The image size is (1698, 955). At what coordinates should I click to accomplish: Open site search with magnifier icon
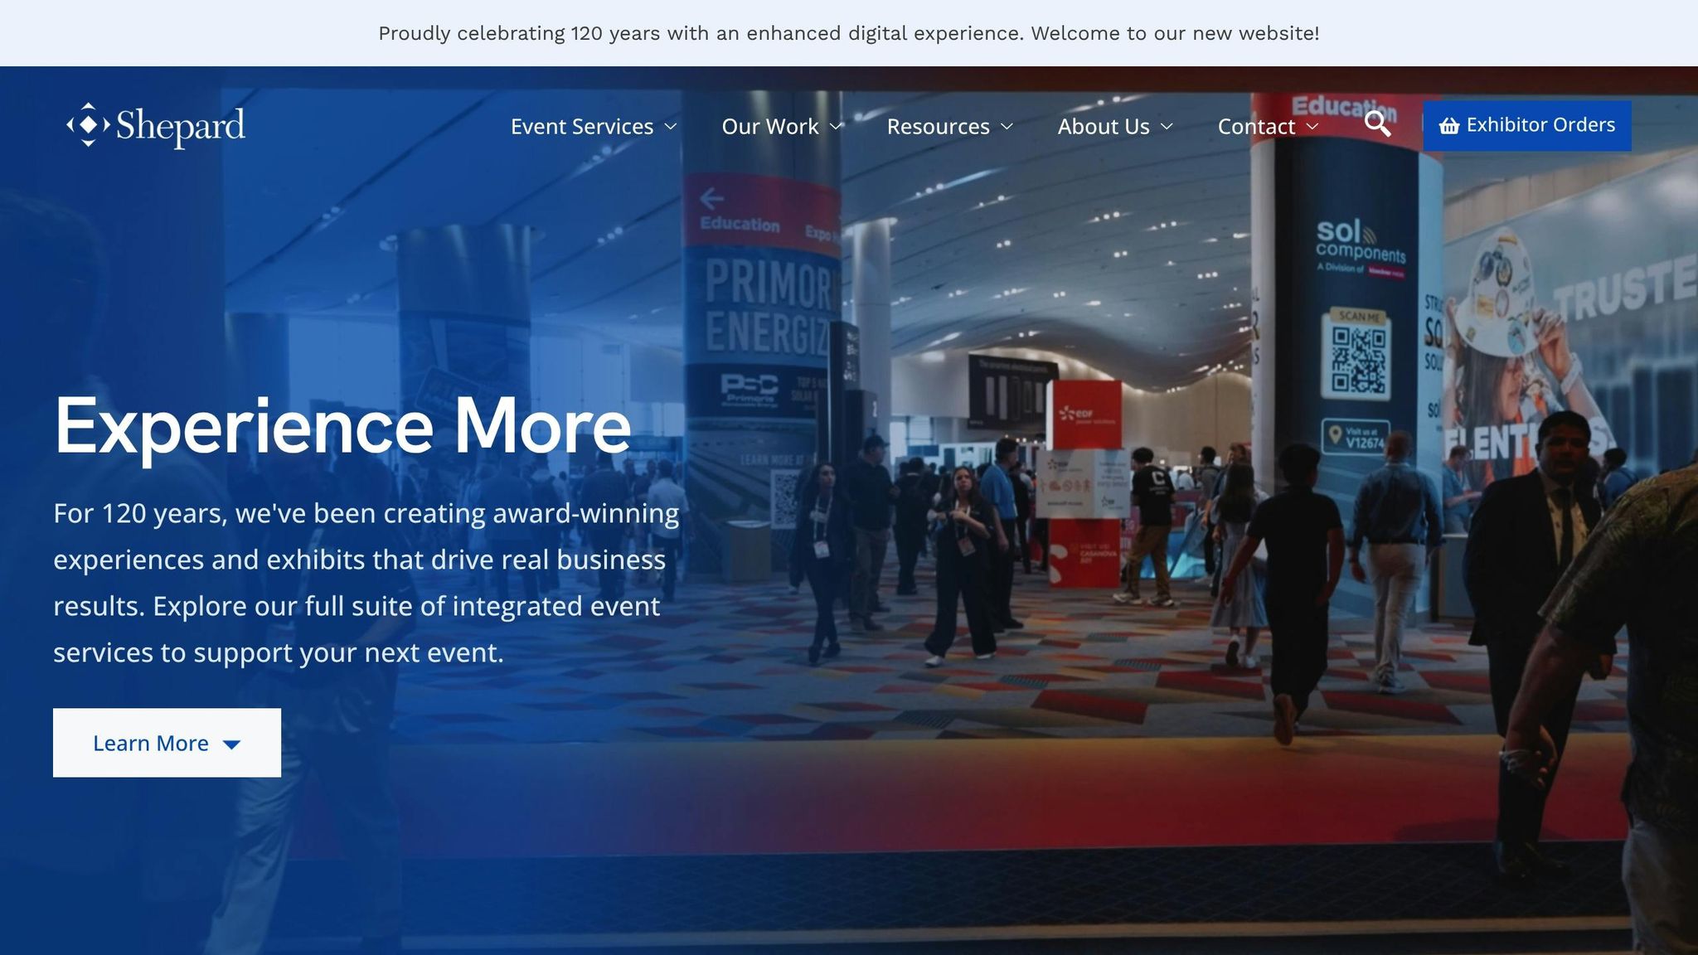(x=1377, y=124)
